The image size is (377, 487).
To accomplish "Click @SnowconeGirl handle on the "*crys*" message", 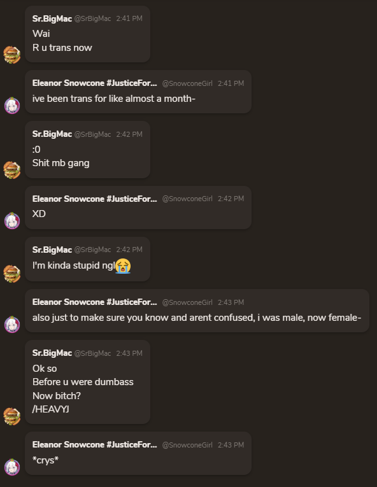I will point(187,445).
